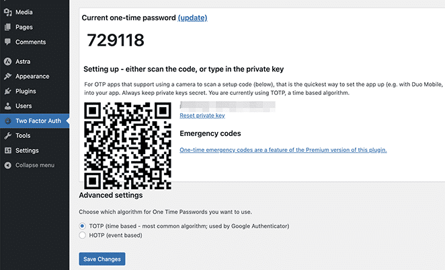Image resolution: width=445 pixels, height=270 pixels.
Task: Open the Settings menu label
Action: 27,150
